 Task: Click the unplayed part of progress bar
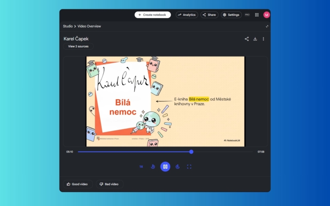coord(223,152)
